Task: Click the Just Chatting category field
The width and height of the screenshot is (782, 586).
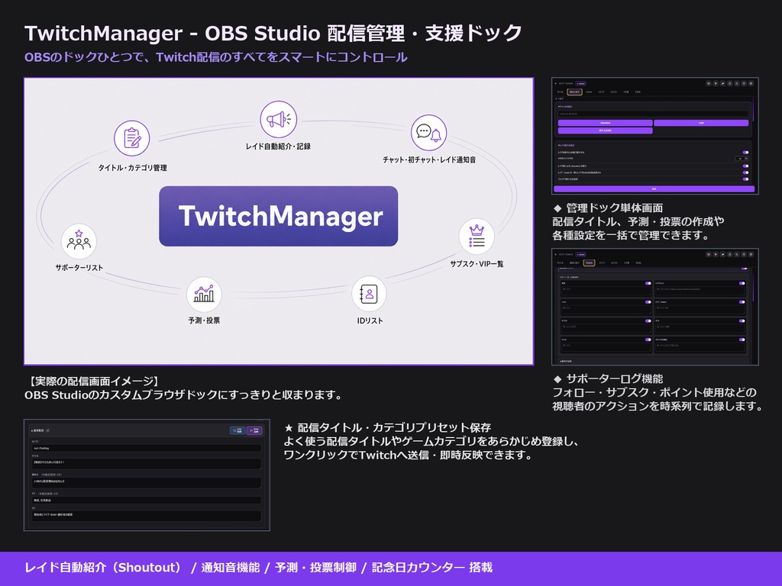Action: [147, 448]
